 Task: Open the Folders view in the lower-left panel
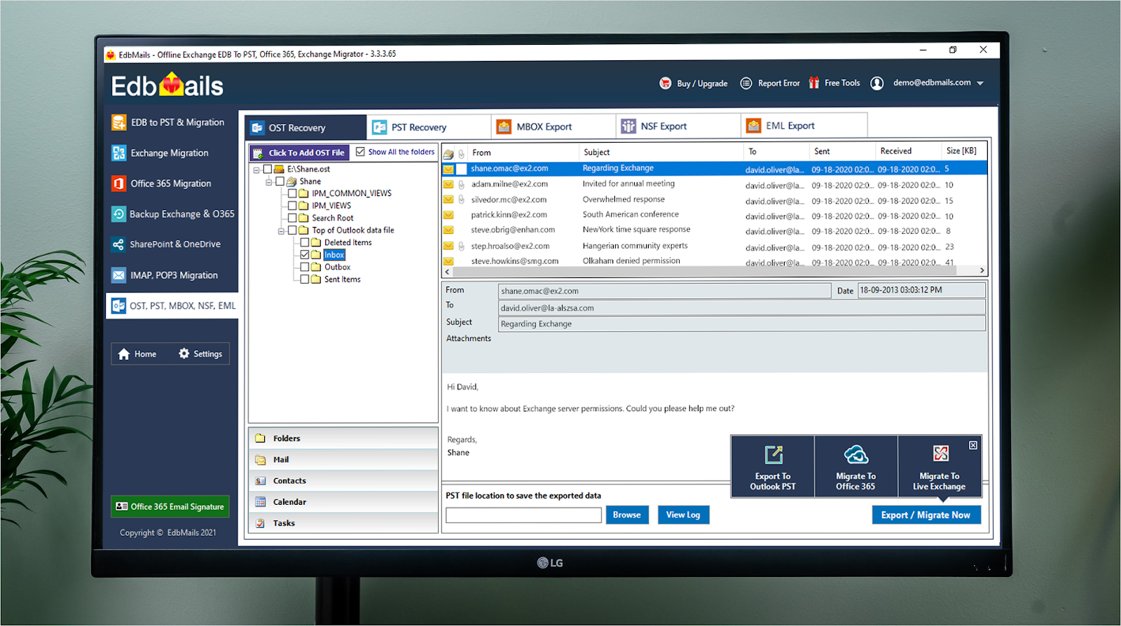(x=343, y=438)
